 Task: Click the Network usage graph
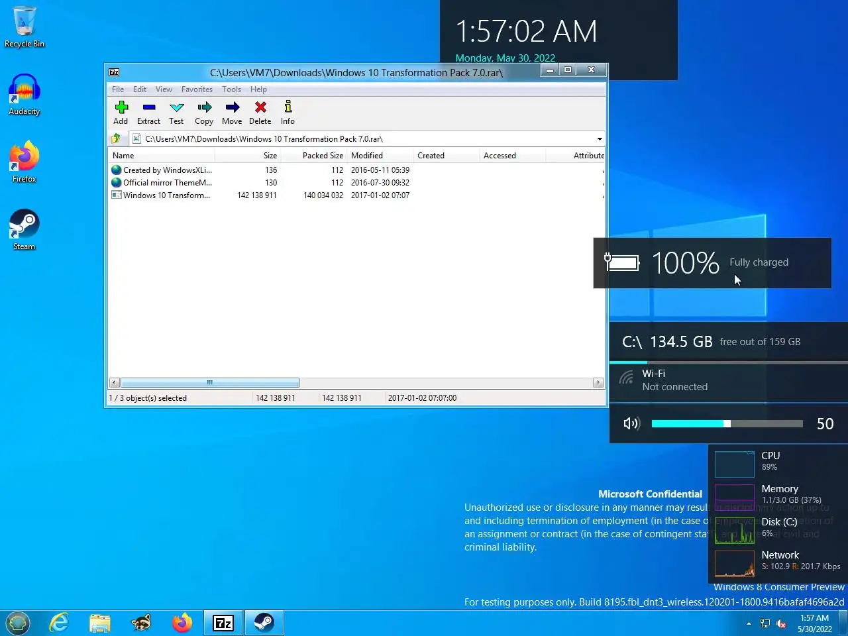click(x=734, y=563)
